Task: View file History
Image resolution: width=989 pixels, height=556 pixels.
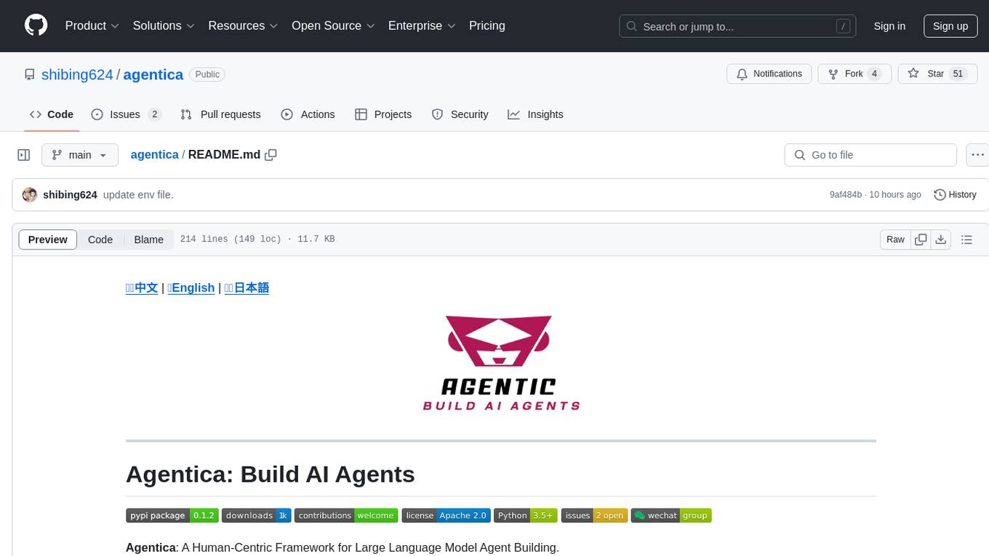Action: (x=955, y=194)
